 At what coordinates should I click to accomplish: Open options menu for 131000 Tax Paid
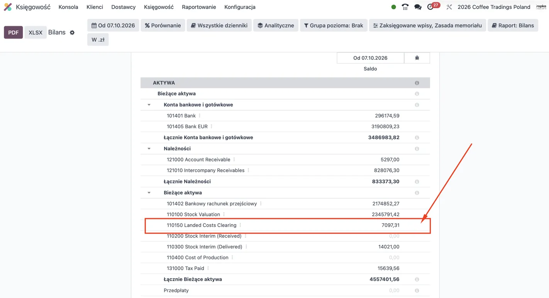(x=208, y=268)
